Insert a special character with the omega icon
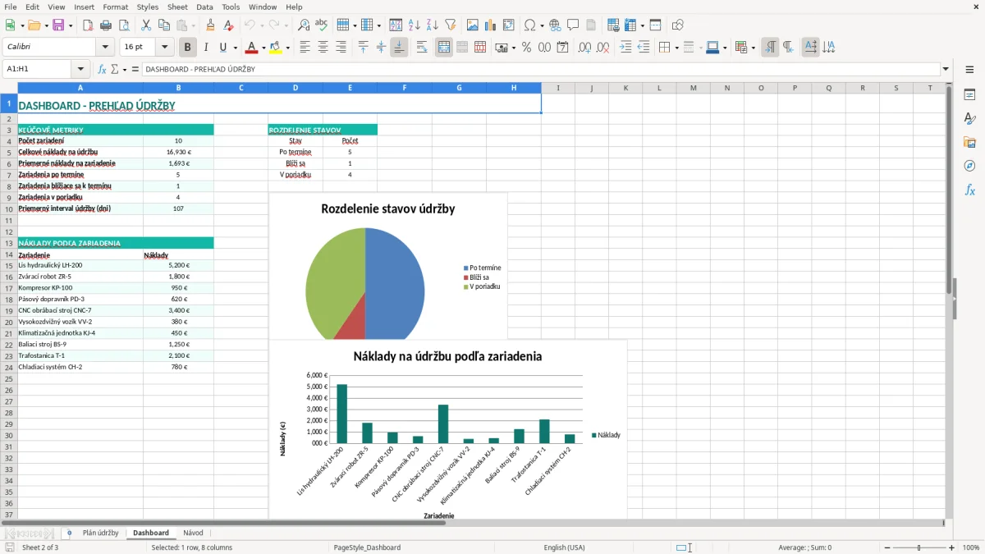Viewport: 985px width, 554px height. click(x=529, y=25)
